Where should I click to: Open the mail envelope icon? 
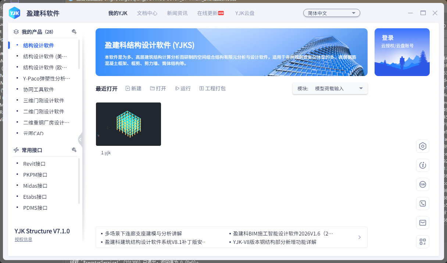pos(423,223)
